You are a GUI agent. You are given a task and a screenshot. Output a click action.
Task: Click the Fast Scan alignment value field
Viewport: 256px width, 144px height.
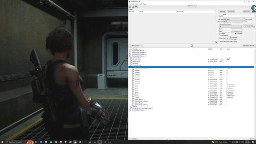[x=228, y=38]
